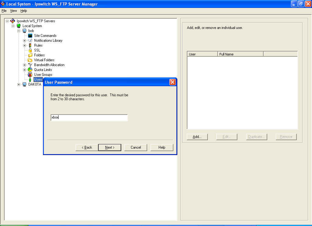The image size is (312, 226).
Task: Select the Quota Limits tree item
Action: 43,70
